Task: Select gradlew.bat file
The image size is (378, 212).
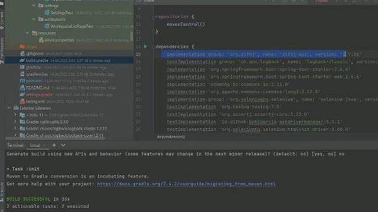Action: tap(37, 74)
